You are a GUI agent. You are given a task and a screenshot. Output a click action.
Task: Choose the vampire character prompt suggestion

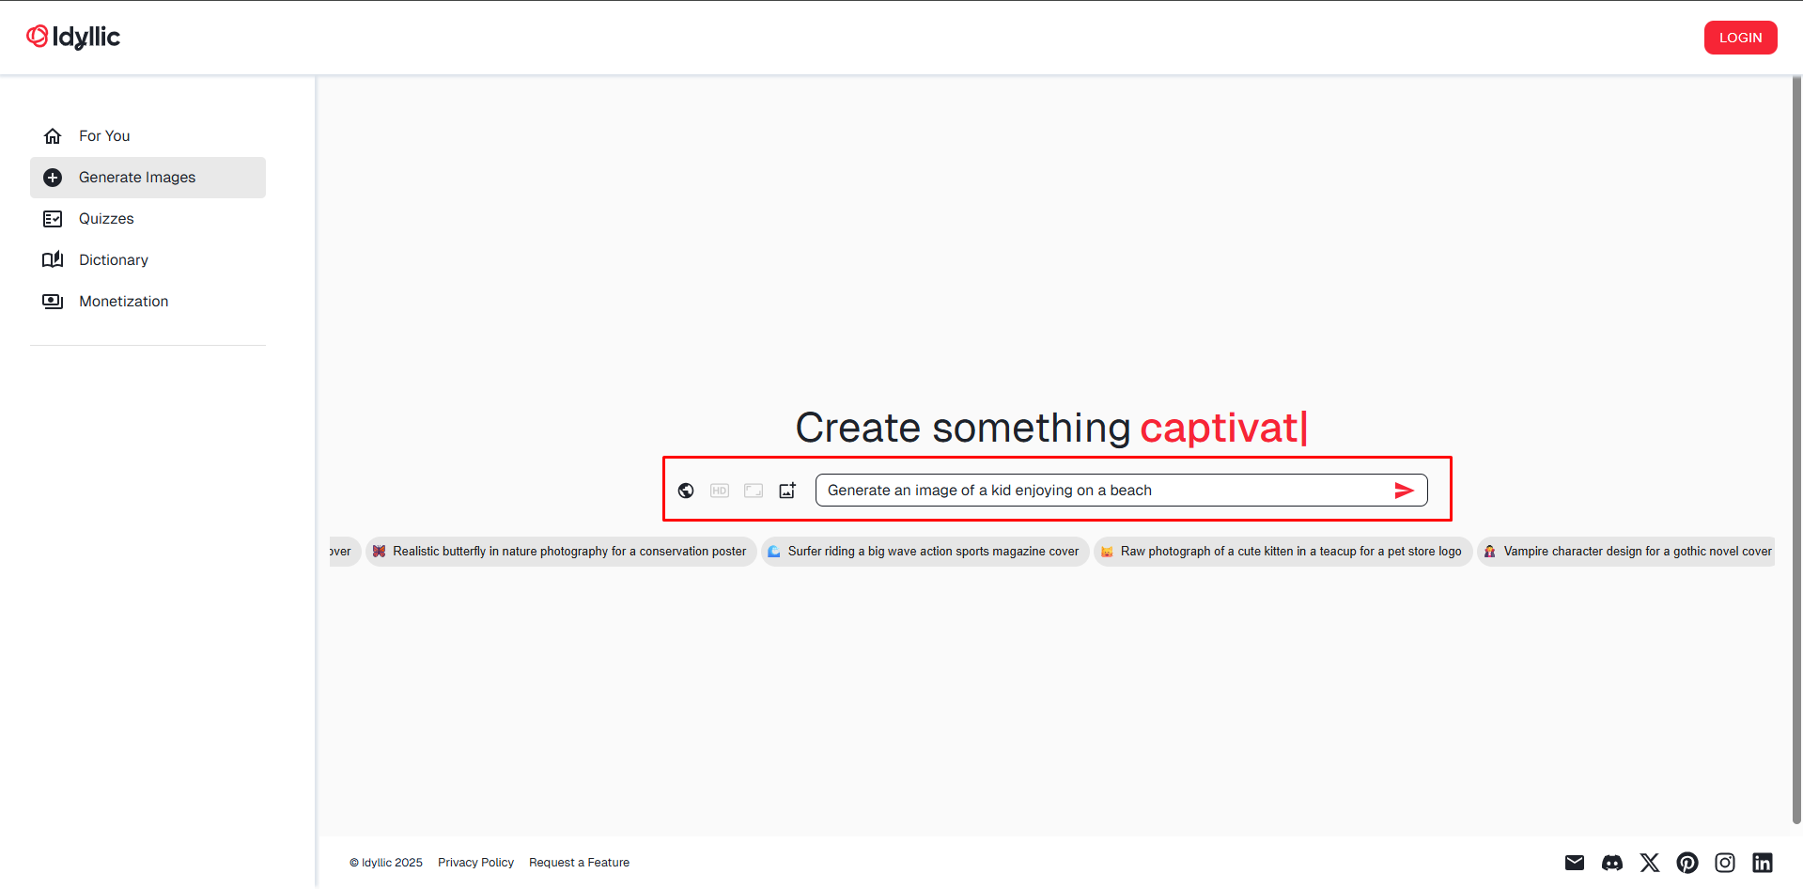click(x=1626, y=552)
